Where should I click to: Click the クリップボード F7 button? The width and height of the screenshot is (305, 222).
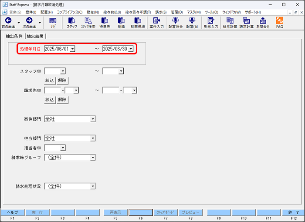coord(166,212)
